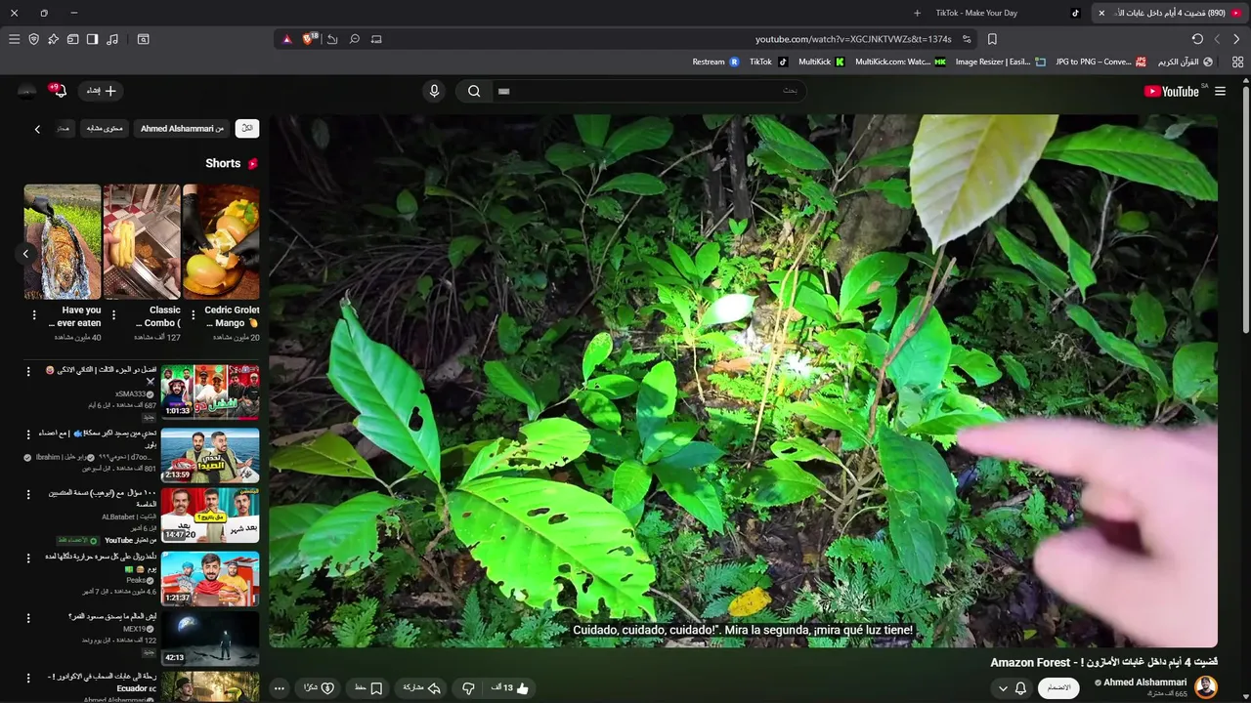Viewport: 1251px width, 703px height.
Task: Click the zoom magnifier icon in address bar
Action: pos(355,39)
